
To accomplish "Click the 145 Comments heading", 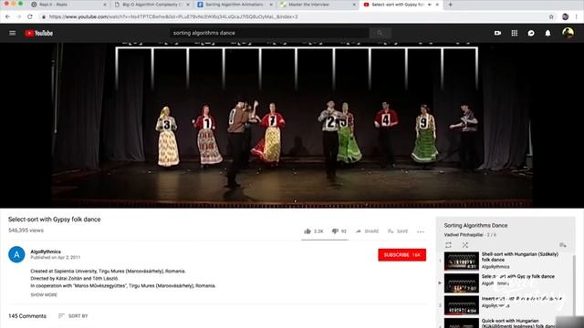I will (27, 316).
